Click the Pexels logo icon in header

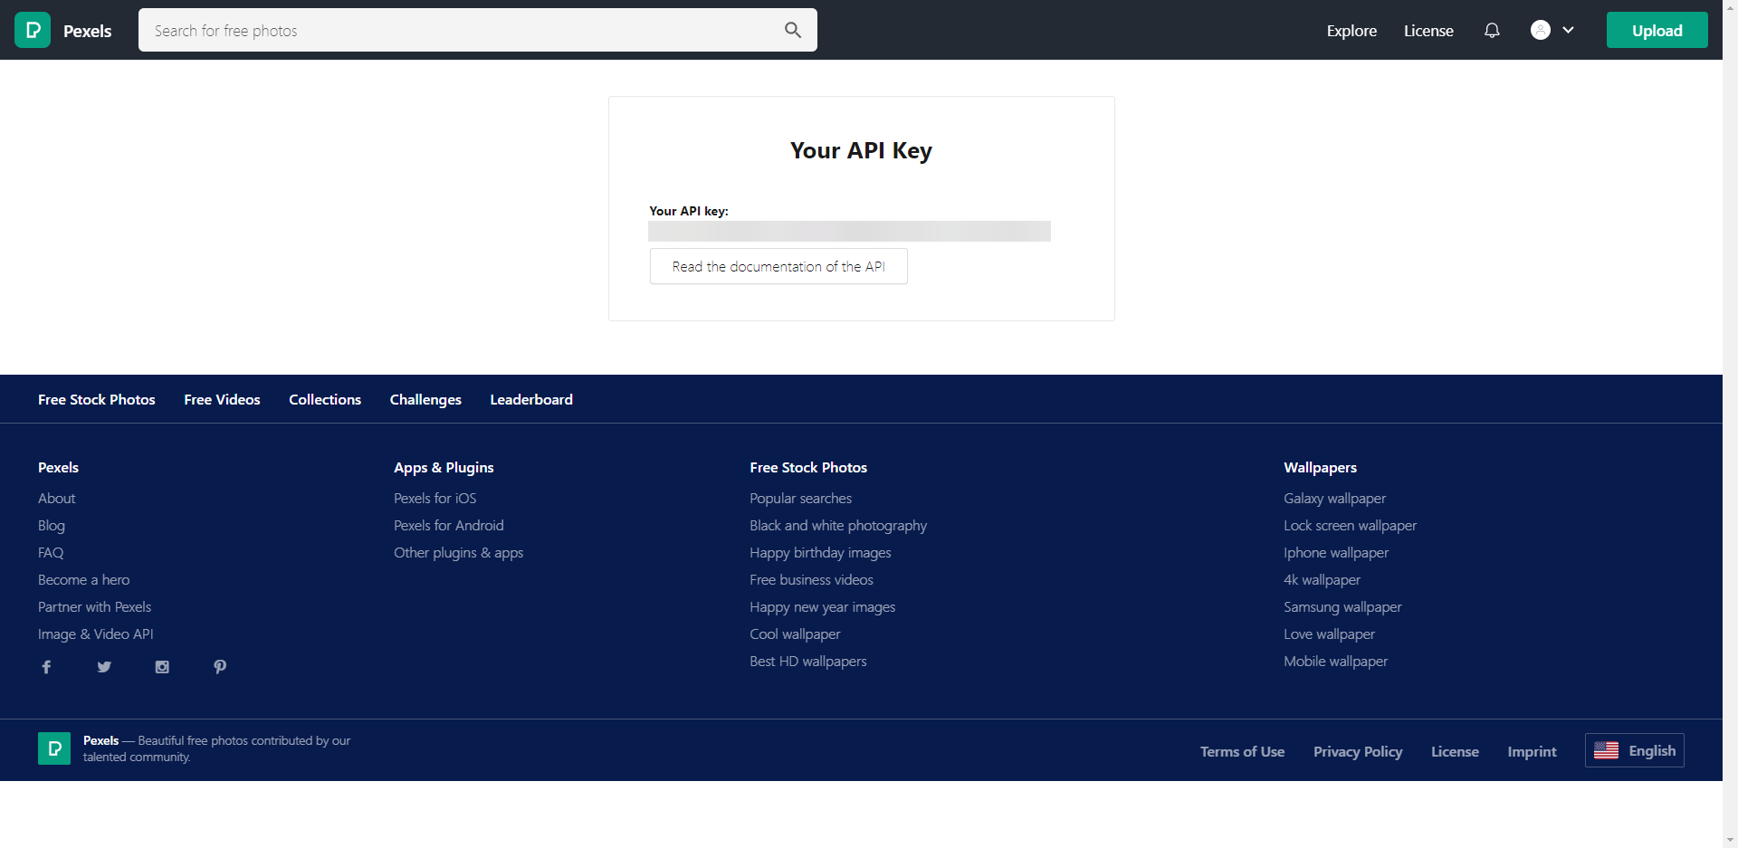(33, 30)
